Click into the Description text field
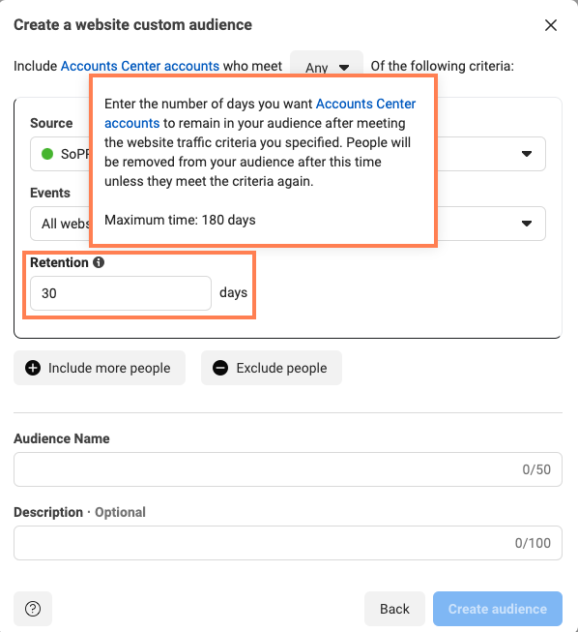The width and height of the screenshot is (578, 632). (x=288, y=543)
